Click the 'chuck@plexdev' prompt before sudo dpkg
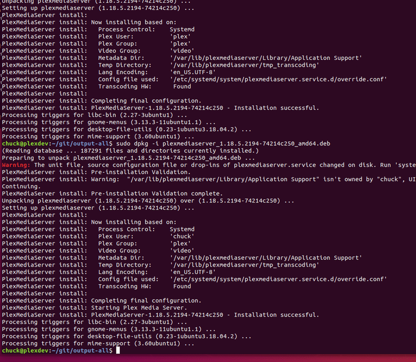The height and width of the screenshot is (362, 416). [x=25, y=144]
